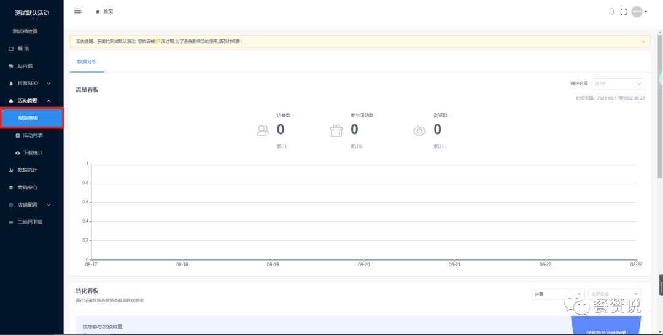Open 营销中心 in the sidebar

(32, 187)
